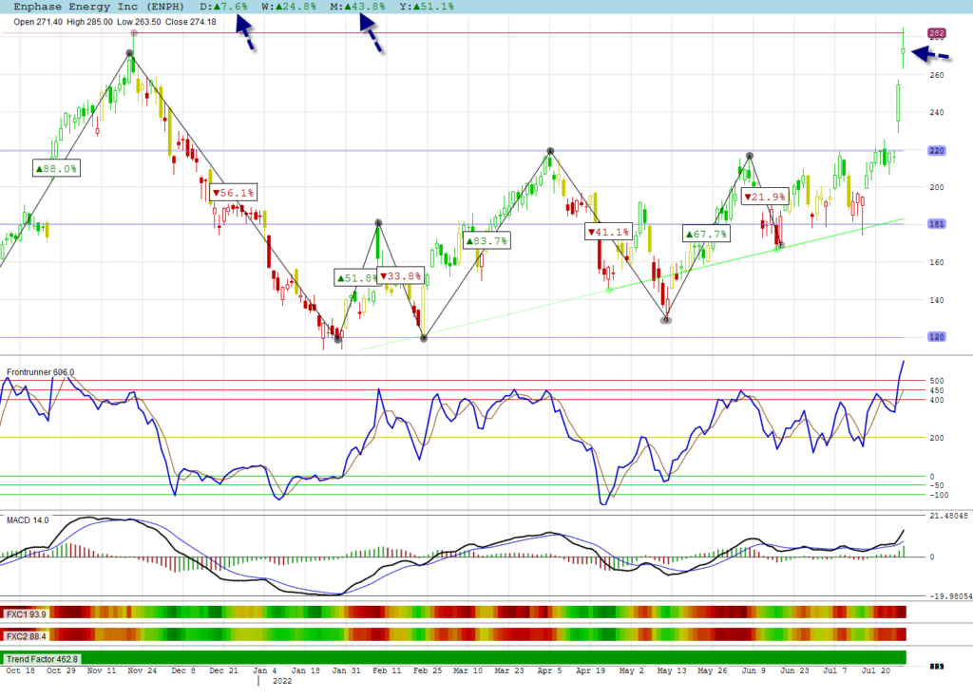Click the tall green breakout candle near 240
Image resolution: width=973 pixels, height=698 pixels.
click(899, 104)
